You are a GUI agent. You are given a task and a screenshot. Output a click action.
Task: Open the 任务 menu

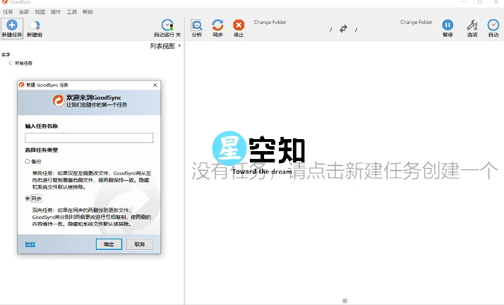tap(8, 12)
